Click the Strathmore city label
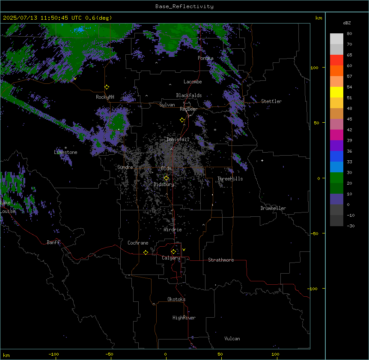Image resolution: width=369 pixels, height=360 pixels. [221, 260]
